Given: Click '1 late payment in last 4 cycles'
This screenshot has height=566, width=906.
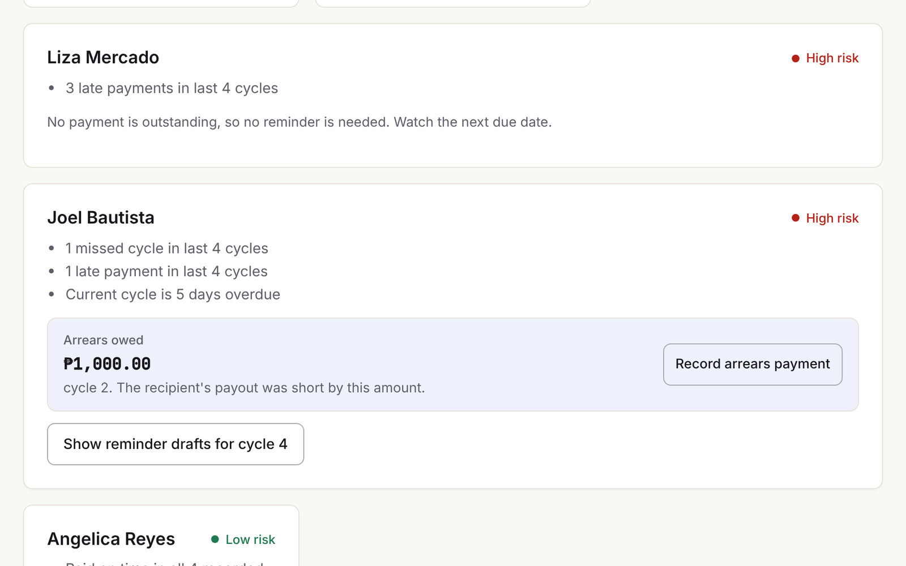Looking at the screenshot, I should point(166,272).
